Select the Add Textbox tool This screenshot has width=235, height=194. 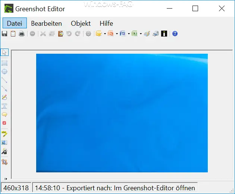coord(4,106)
